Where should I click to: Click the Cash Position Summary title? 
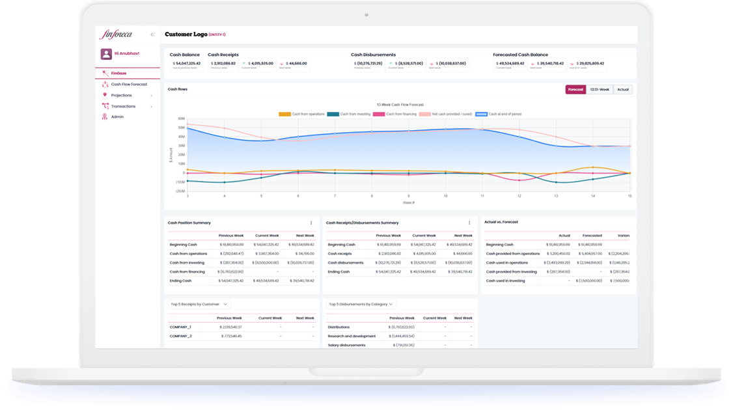click(x=189, y=223)
